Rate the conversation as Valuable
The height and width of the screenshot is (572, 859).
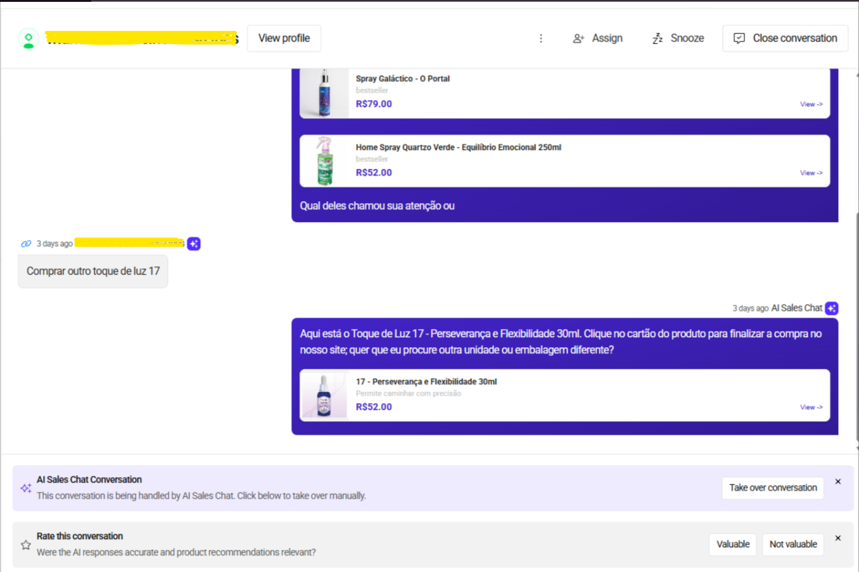(732, 544)
